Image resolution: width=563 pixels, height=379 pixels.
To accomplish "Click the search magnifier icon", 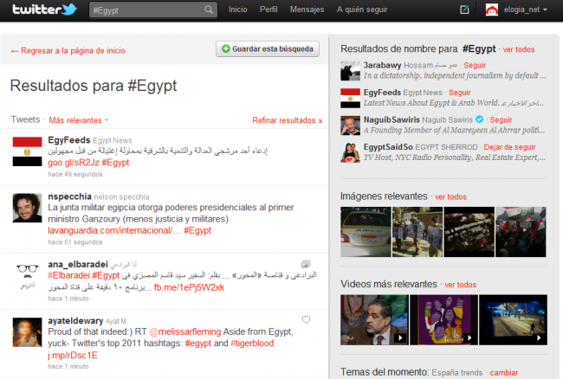I will (209, 10).
